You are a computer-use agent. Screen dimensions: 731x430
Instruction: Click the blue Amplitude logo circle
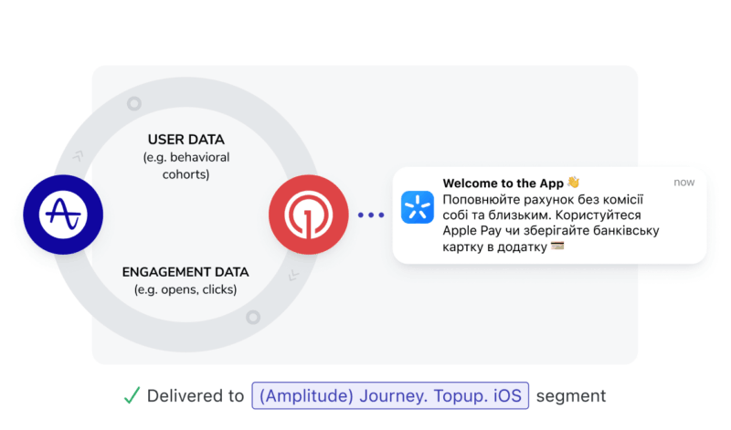[x=63, y=215]
